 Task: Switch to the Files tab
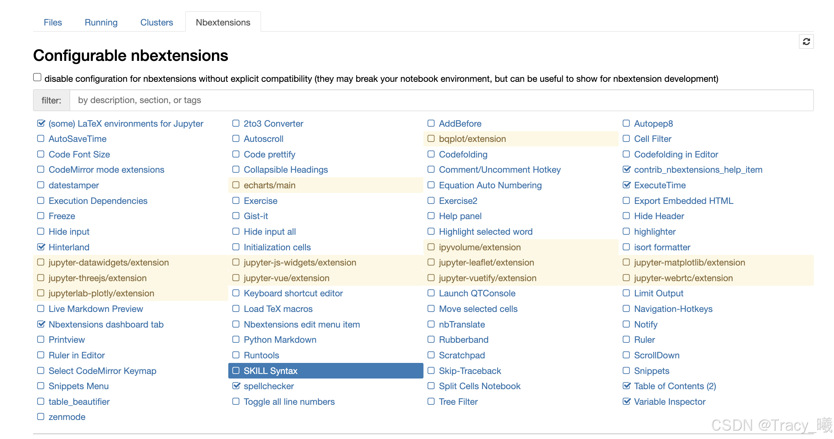coord(53,22)
